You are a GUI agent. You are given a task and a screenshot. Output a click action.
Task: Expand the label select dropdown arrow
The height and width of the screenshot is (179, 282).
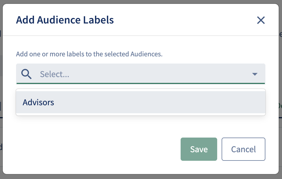coord(255,74)
